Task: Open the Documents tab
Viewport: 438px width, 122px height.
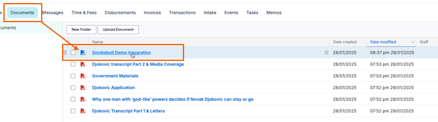Action: point(22,13)
